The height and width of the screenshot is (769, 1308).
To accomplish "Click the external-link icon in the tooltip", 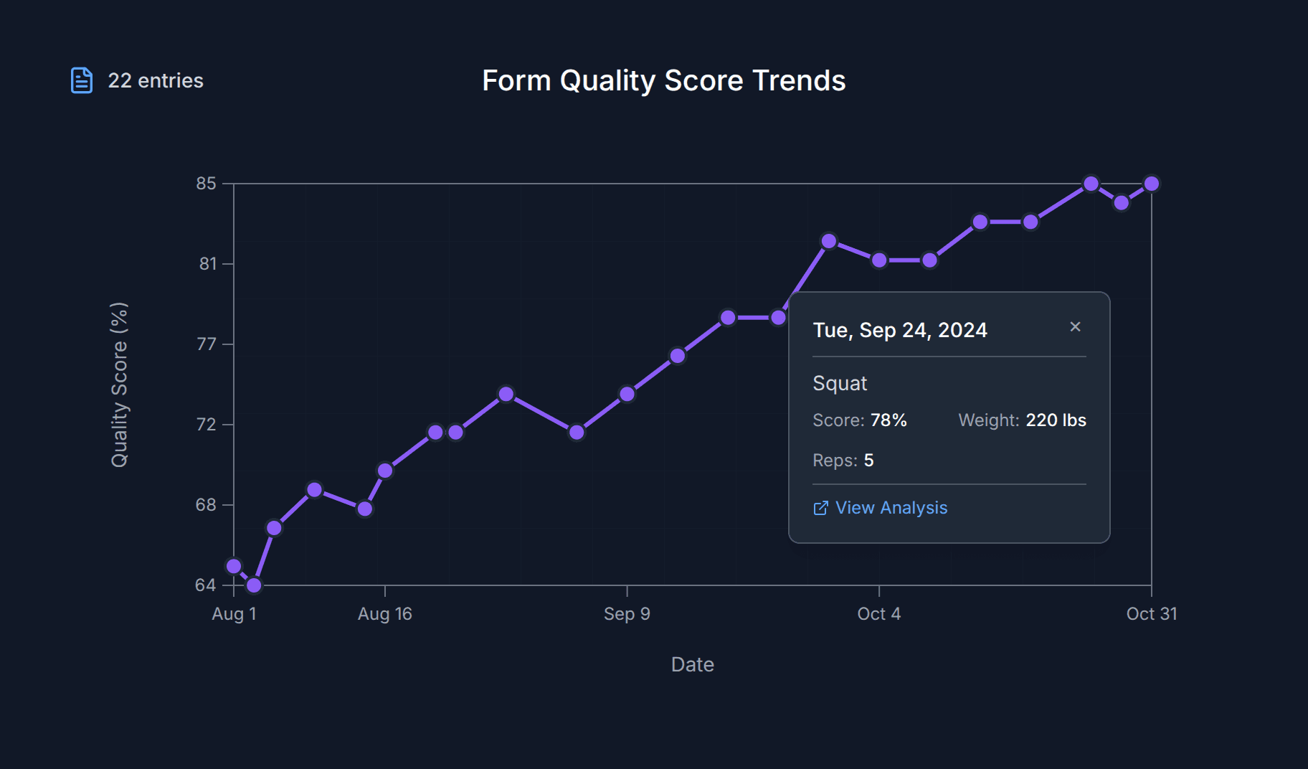I will point(820,508).
